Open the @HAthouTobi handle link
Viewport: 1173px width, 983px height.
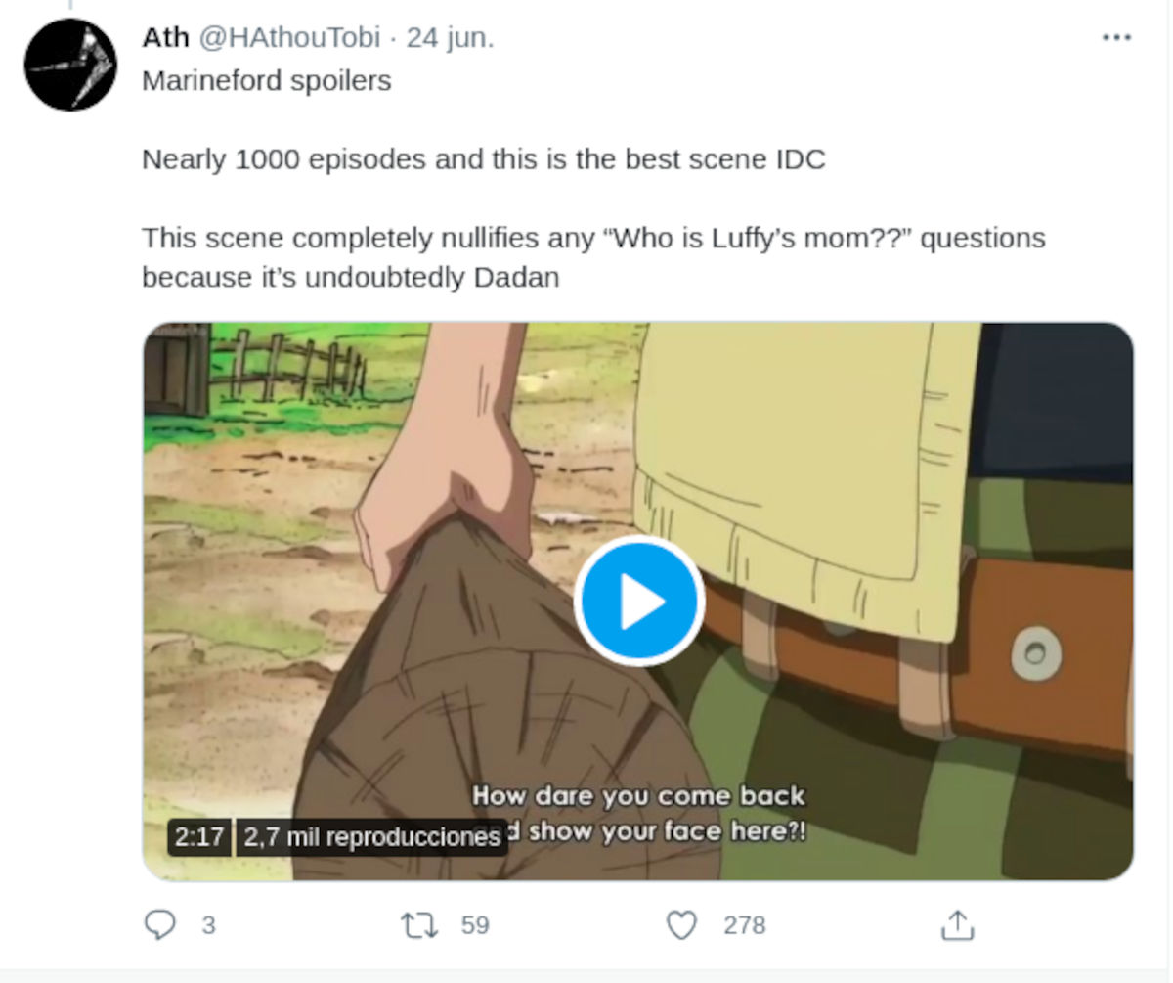click(x=289, y=38)
